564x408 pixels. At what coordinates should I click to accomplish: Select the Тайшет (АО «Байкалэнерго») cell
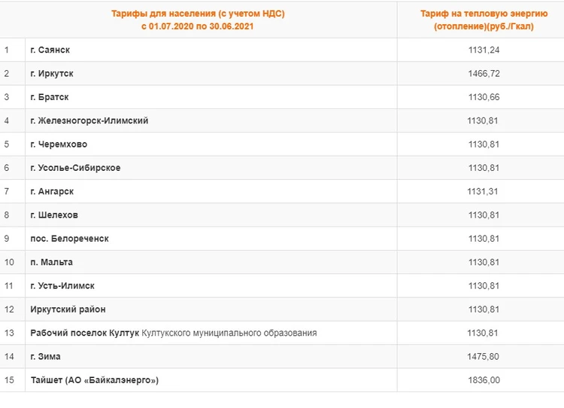point(95,380)
